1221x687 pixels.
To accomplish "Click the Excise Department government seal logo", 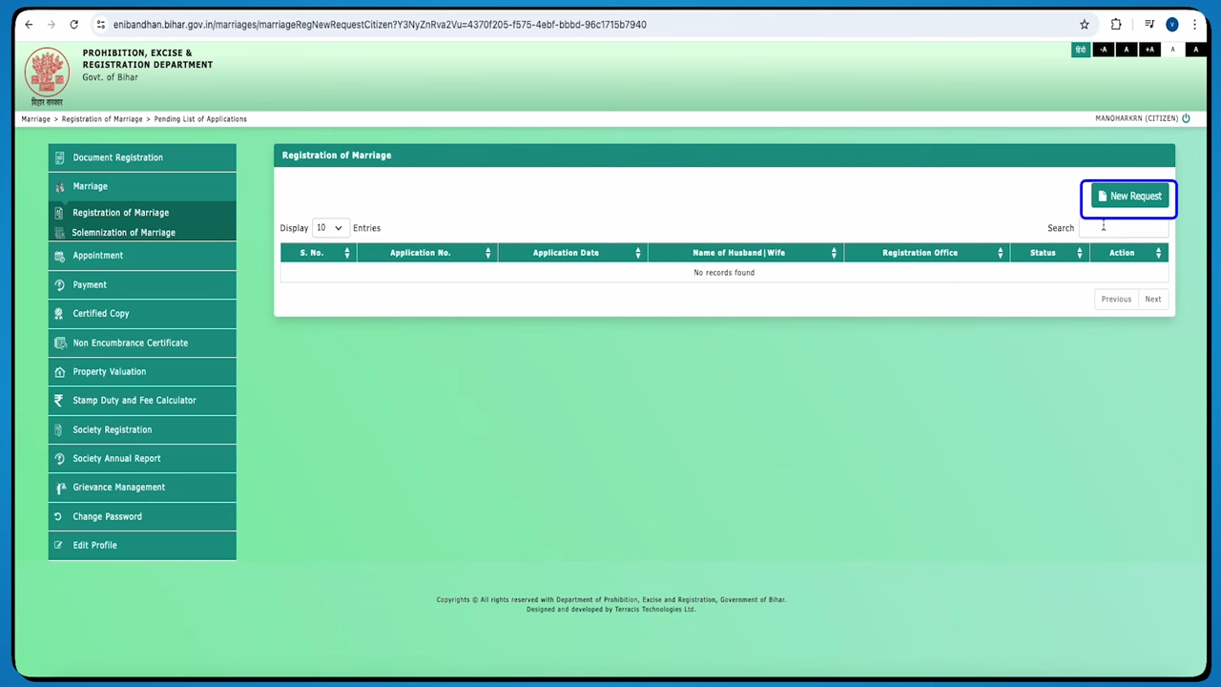I will click(x=47, y=72).
